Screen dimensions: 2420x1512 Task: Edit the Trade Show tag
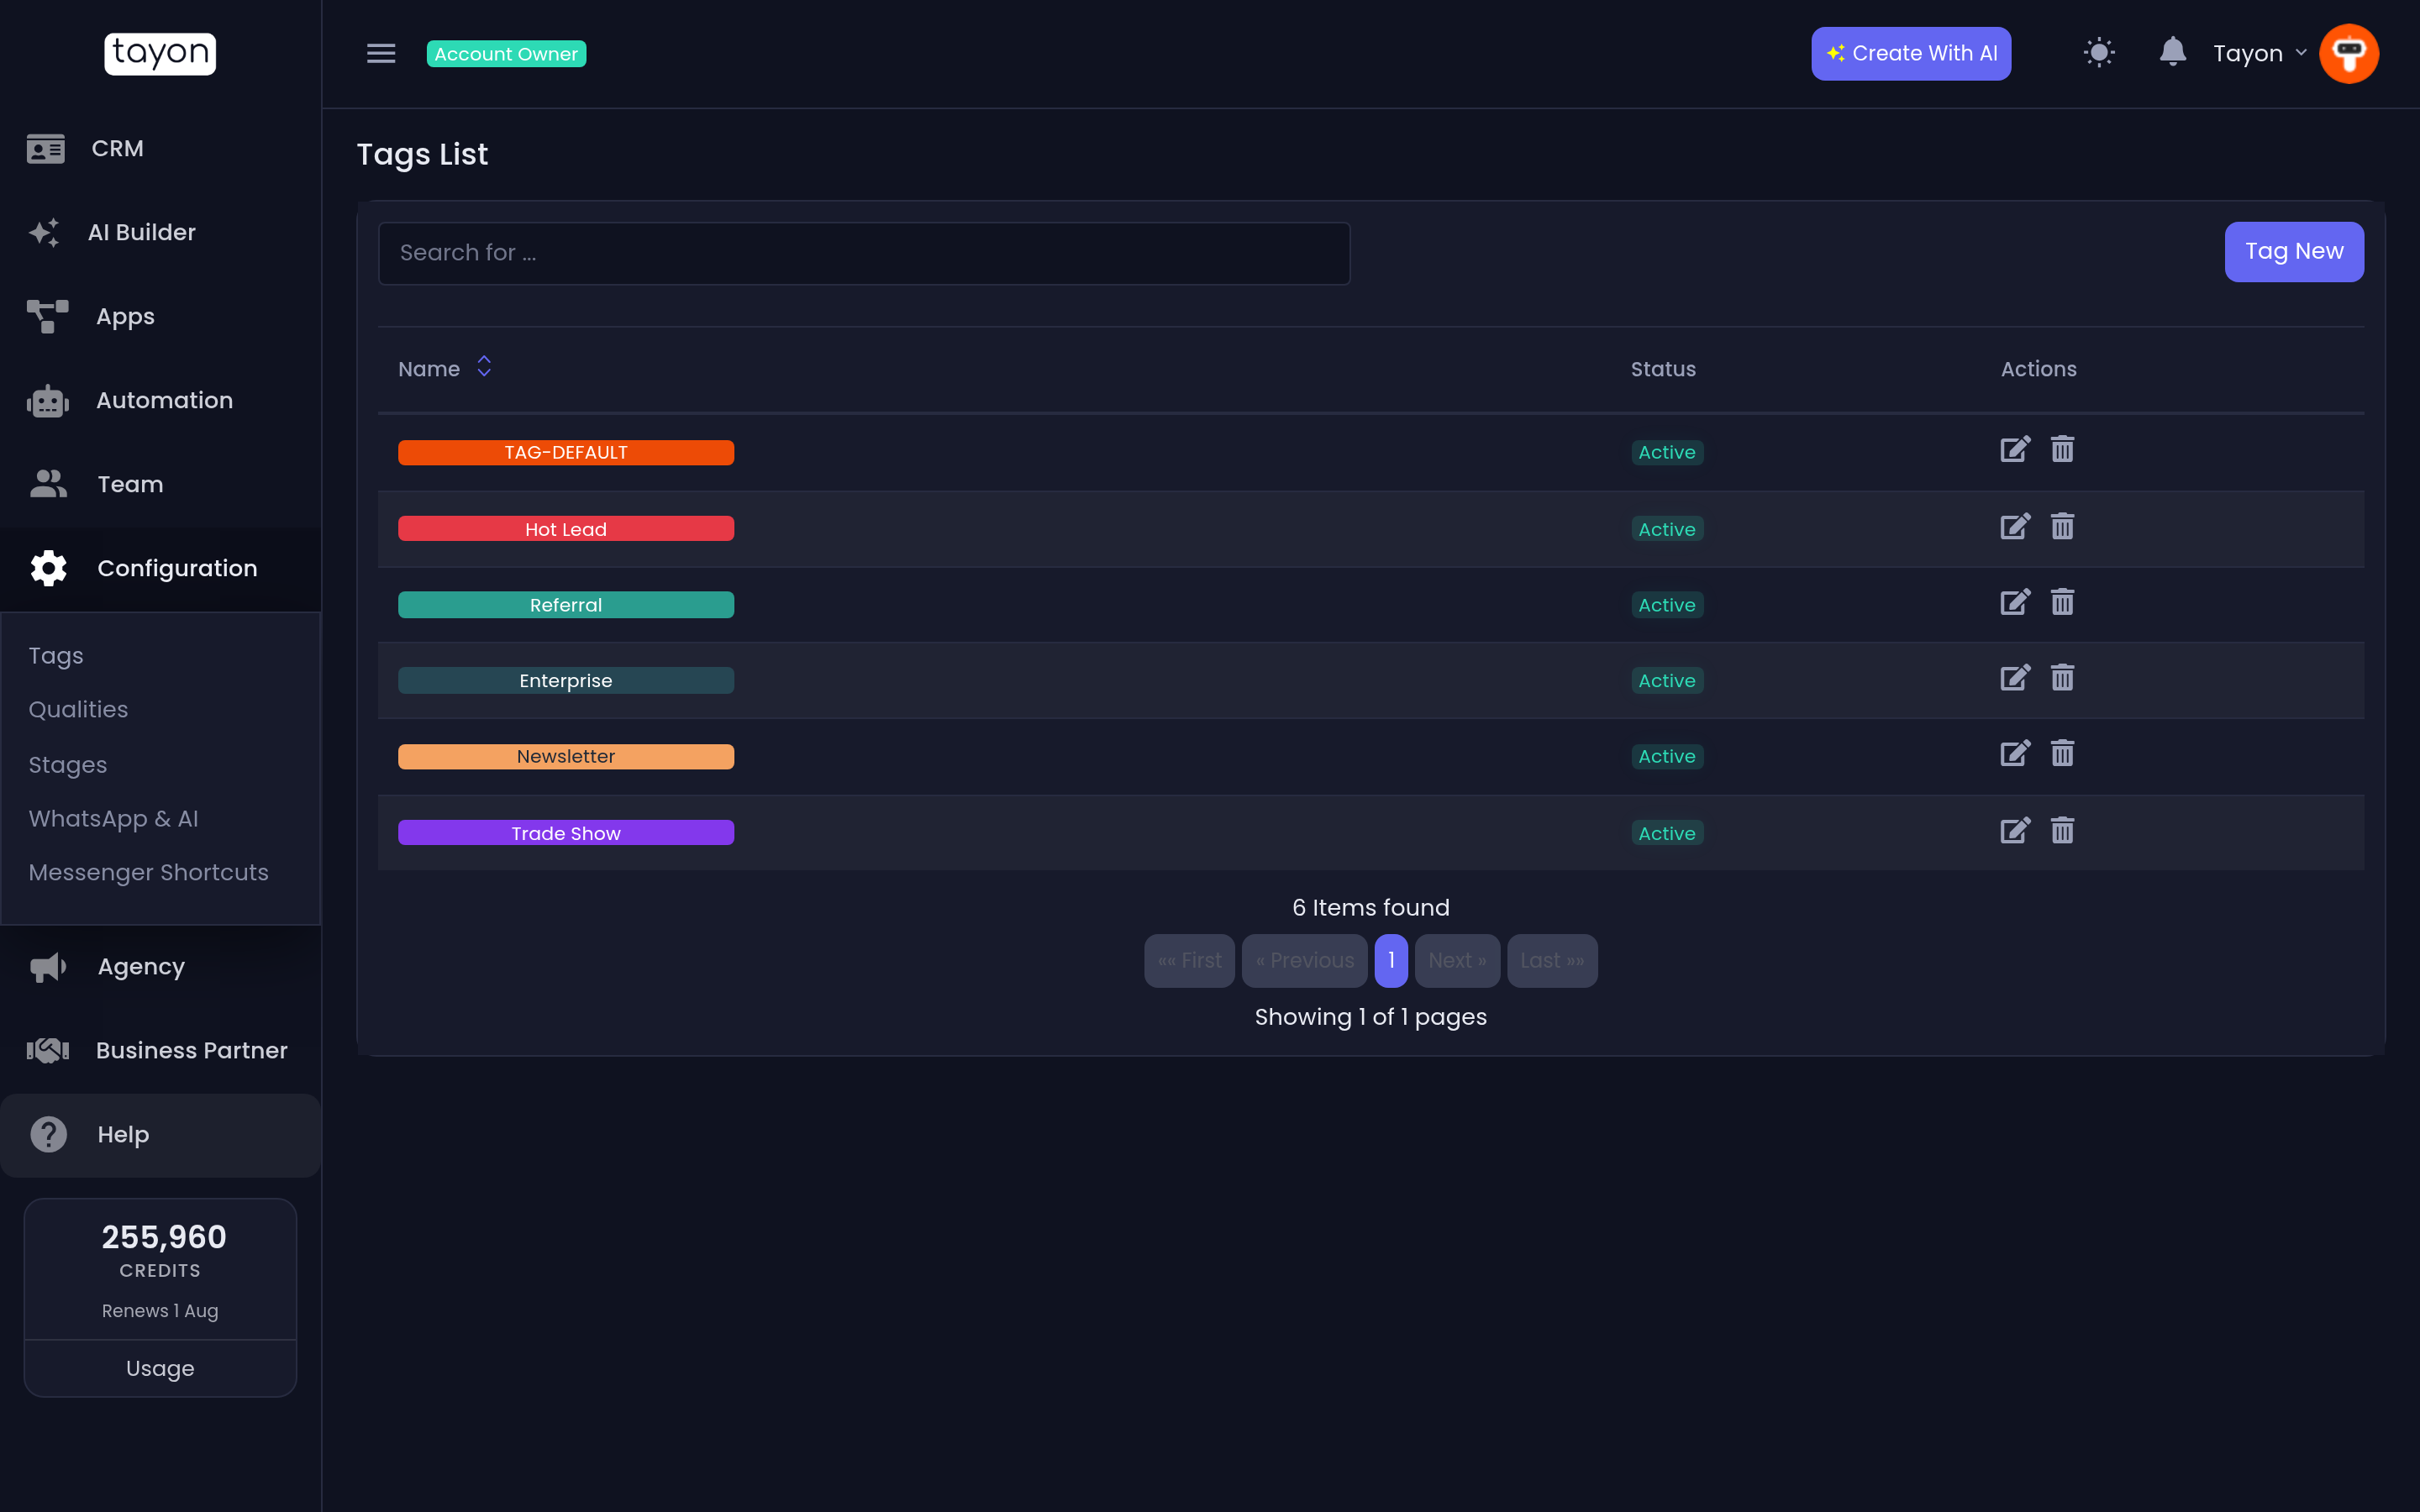pos(2015,831)
